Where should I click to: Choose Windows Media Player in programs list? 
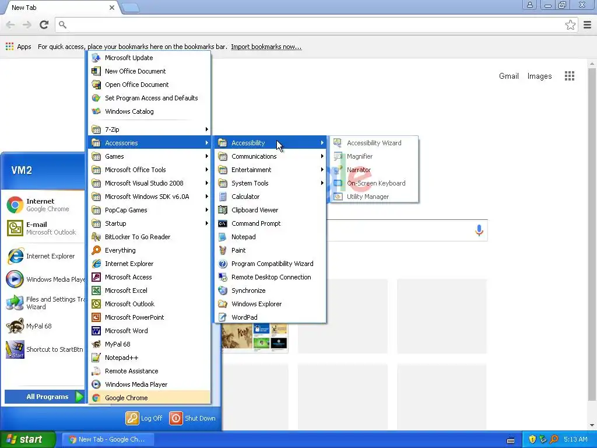[x=149, y=384]
